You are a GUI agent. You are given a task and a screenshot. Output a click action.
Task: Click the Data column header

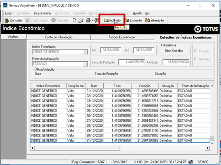(x=94, y=86)
